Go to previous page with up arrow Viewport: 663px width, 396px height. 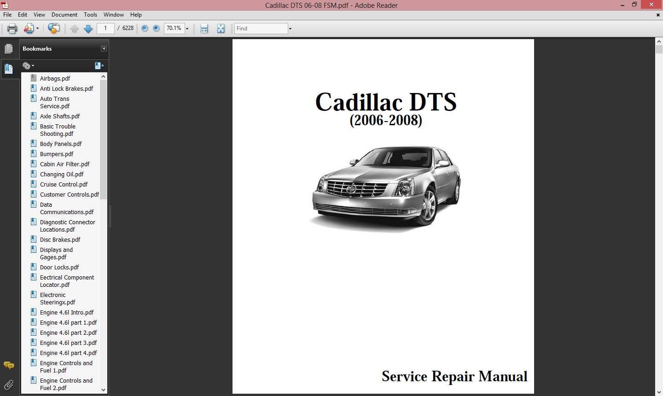[x=75, y=29]
